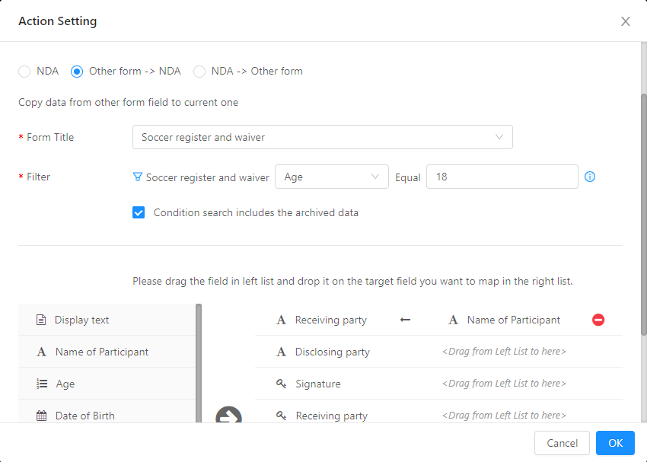Click the mapped Name of Participant source
This screenshot has width=647, height=462.
(513, 320)
